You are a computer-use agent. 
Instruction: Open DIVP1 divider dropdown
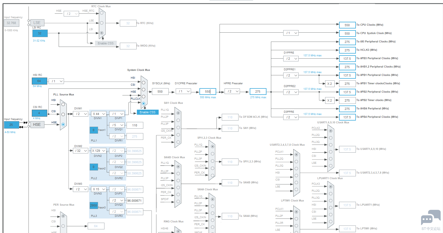(117, 114)
